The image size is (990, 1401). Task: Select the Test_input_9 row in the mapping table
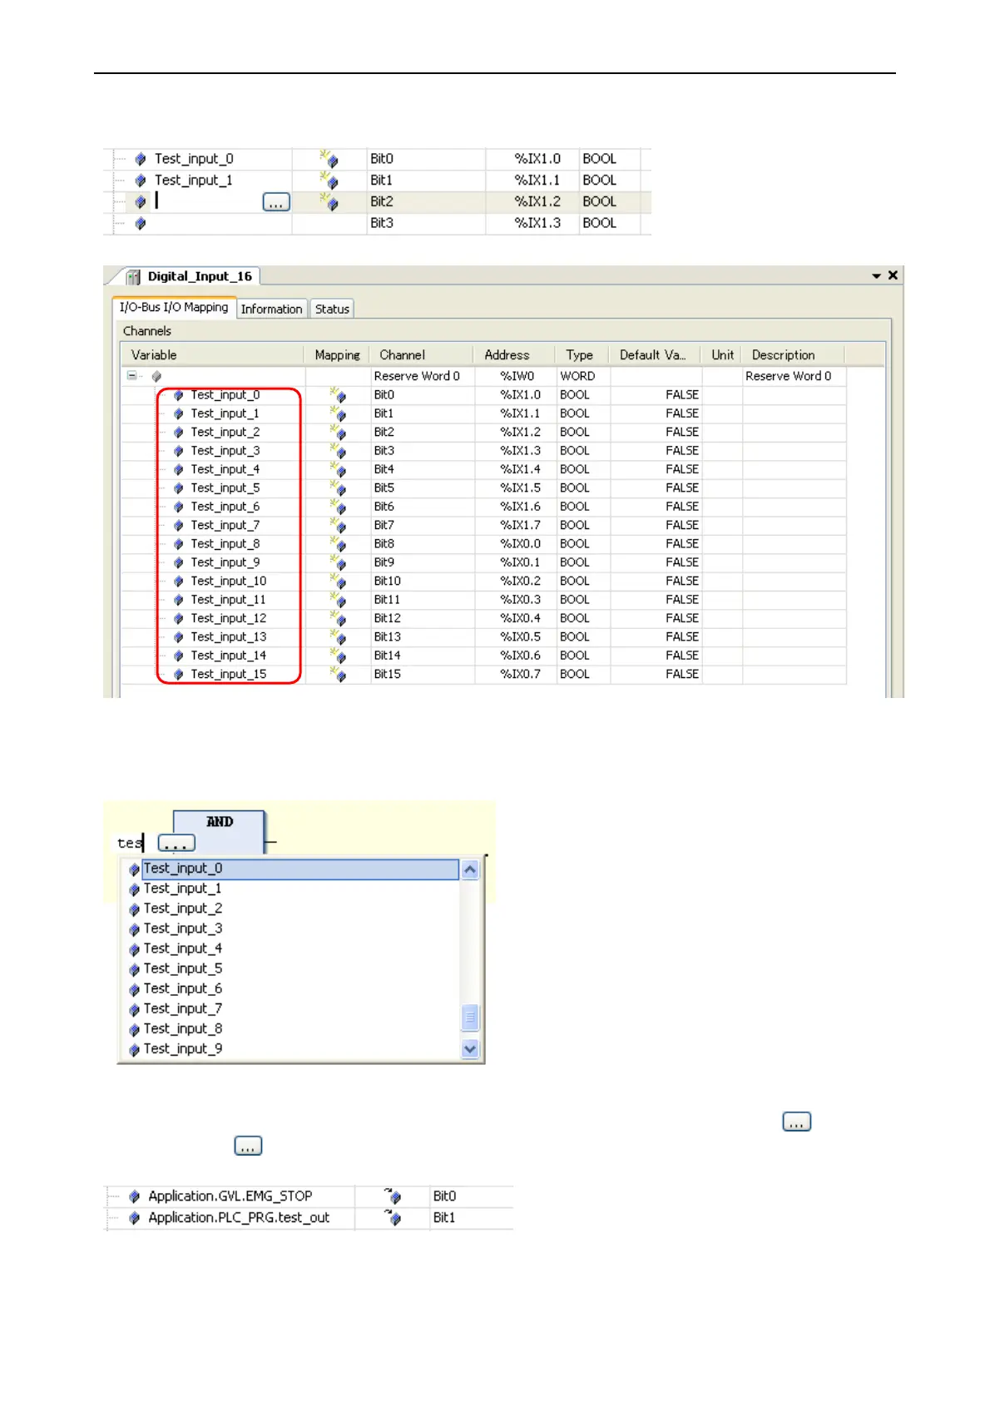(484, 562)
